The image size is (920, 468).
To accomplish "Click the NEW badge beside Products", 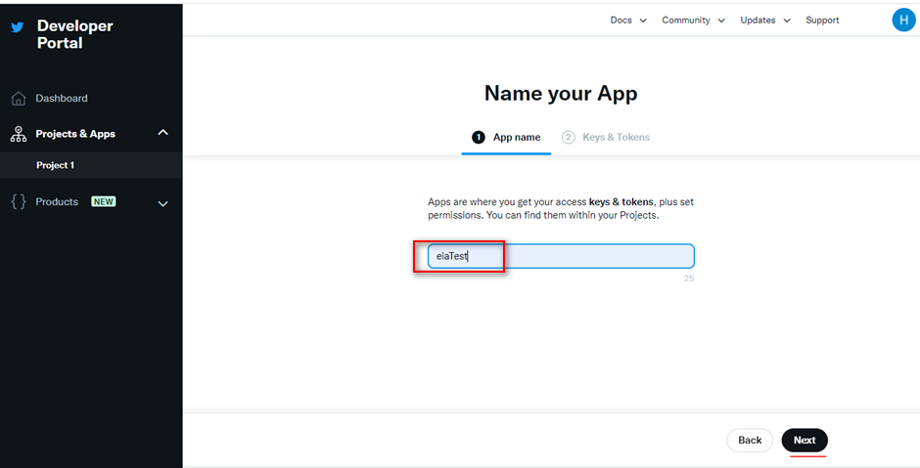I will [x=104, y=202].
